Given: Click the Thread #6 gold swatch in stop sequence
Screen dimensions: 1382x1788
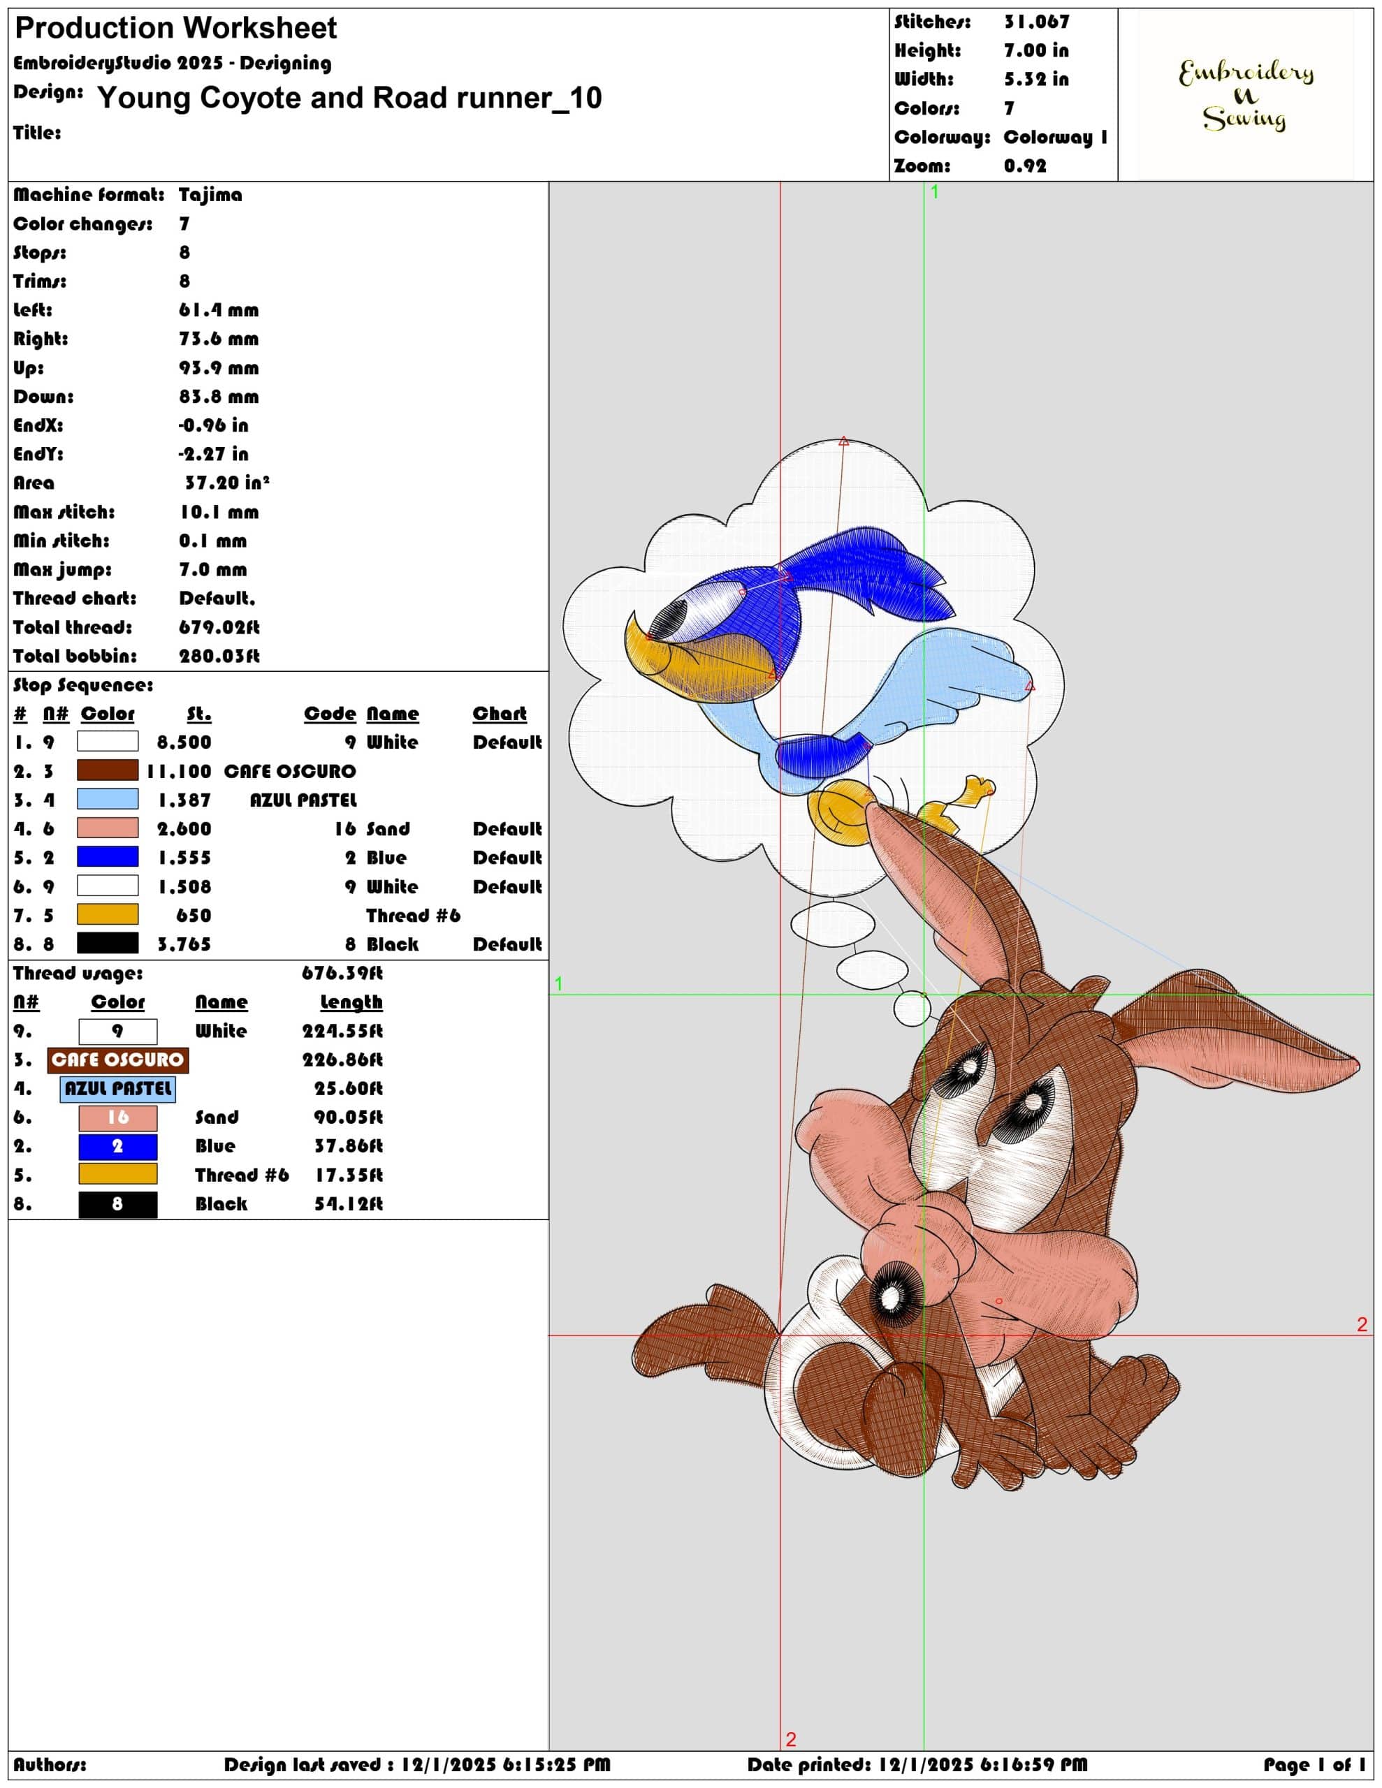Looking at the screenshot, I should click(108, 914).
